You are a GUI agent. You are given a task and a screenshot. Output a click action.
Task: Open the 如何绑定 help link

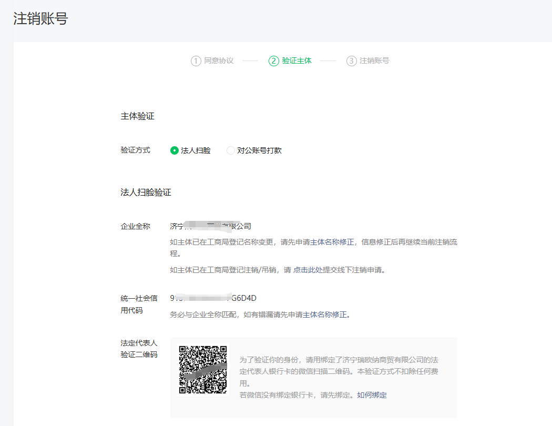pyautogui.click(x=372, y=395)
